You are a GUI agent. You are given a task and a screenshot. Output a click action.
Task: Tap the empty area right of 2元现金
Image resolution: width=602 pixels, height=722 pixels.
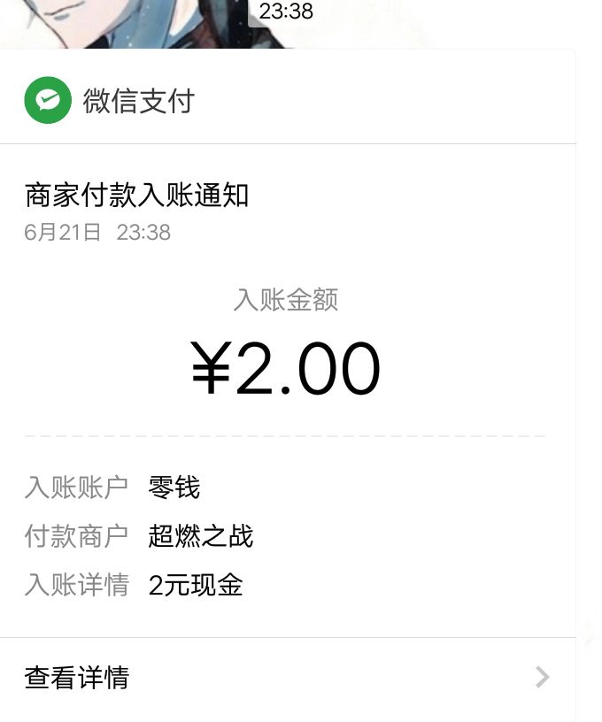[x=398, y=585]
